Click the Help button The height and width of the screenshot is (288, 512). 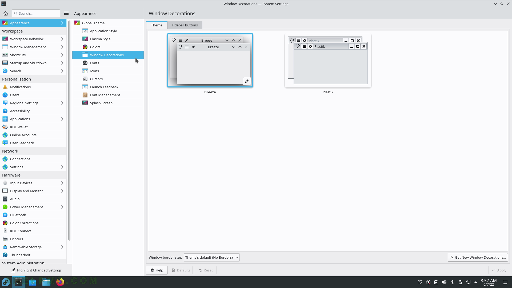[x=157, y=270]
